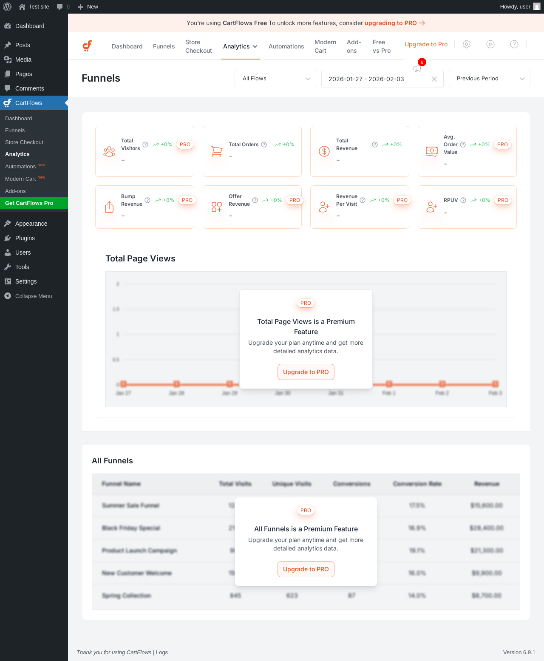Open the help question mark icon in header
The height and width of the screenshot is (661, 544).
[x=514, y=44]
